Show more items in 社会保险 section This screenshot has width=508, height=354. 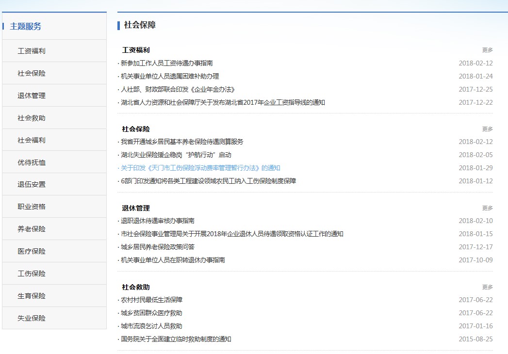(x=487, y=129)
